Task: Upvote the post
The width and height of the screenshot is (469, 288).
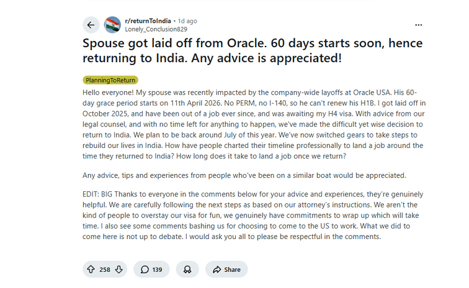Action: pos(91,269)
